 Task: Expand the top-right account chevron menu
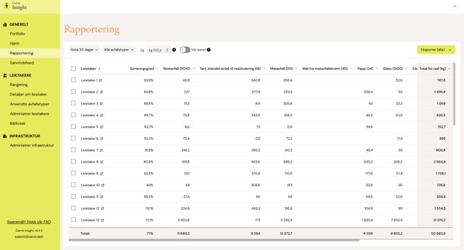454,6
